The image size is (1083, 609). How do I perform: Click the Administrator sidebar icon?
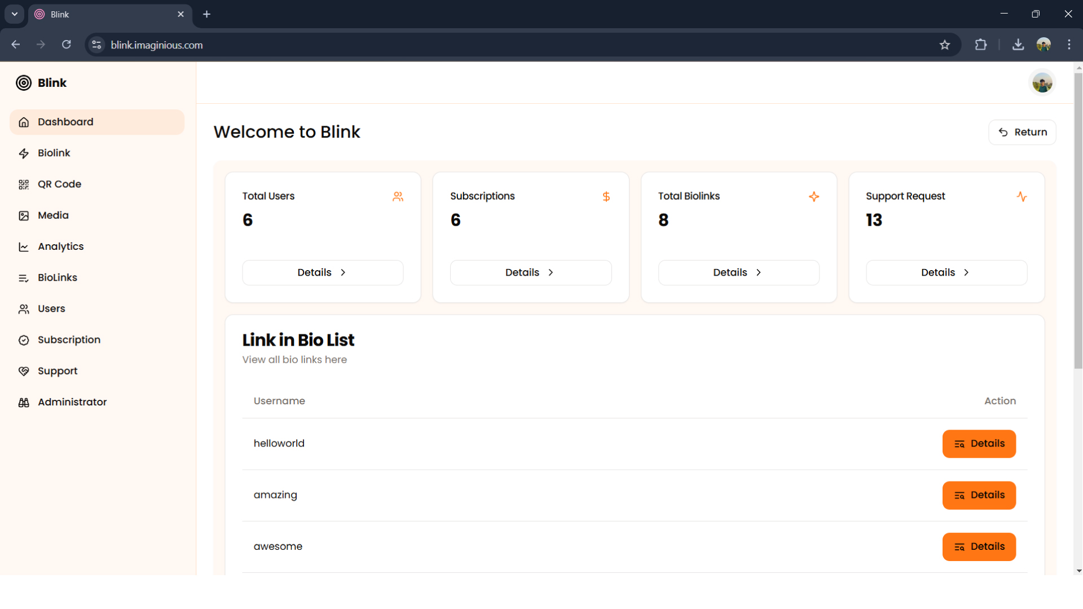(x=23, y=402)
